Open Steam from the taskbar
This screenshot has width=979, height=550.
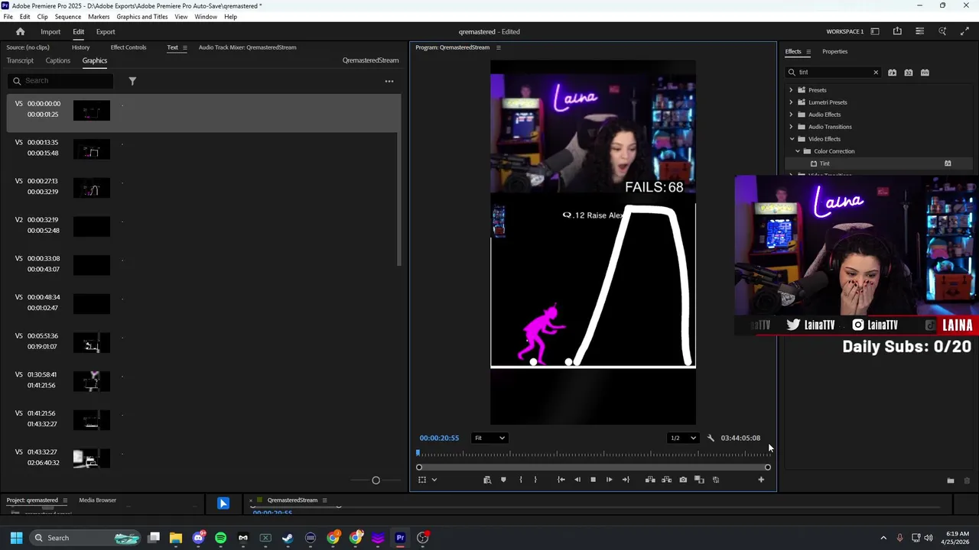[x=288, y=538]
